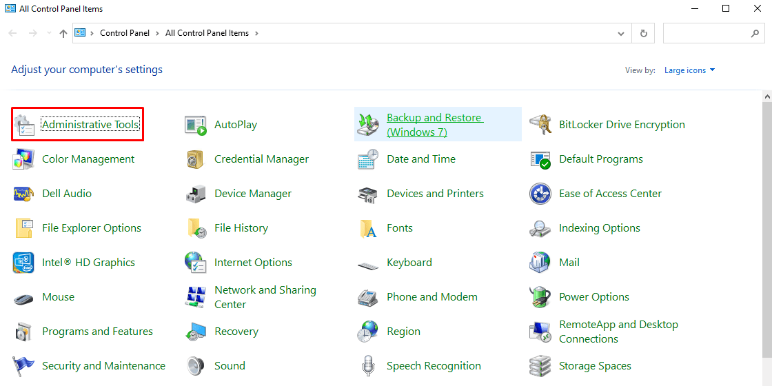Click the window title bar Control Panel icon

[x=10, y=9]
